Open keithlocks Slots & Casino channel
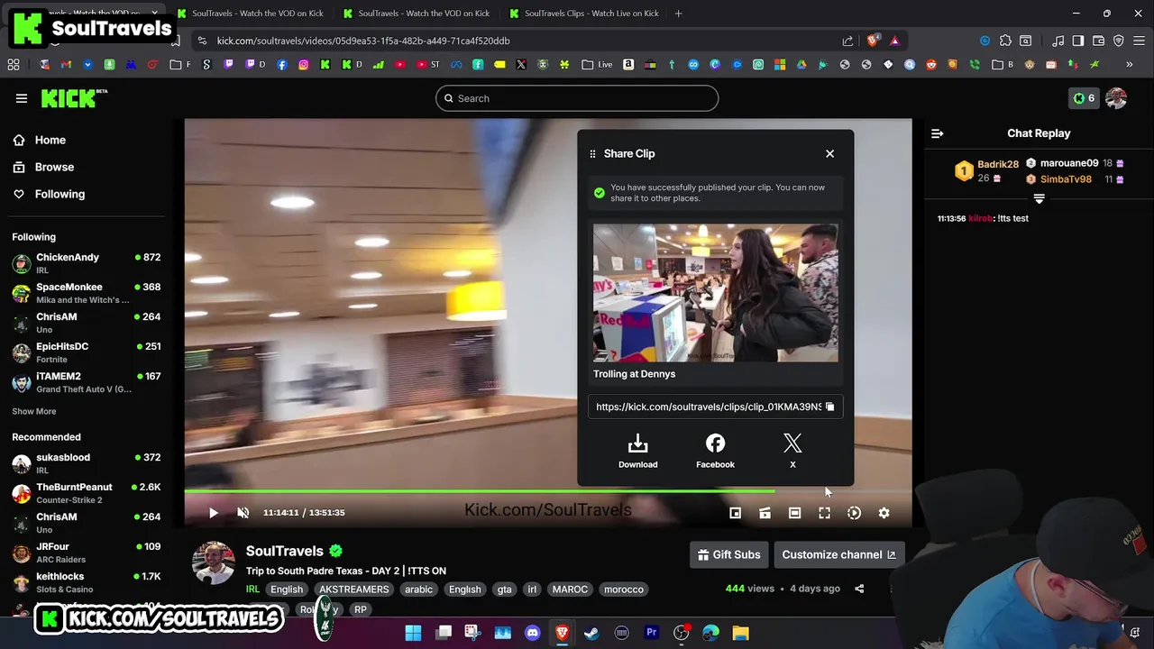 click(87, 582)
